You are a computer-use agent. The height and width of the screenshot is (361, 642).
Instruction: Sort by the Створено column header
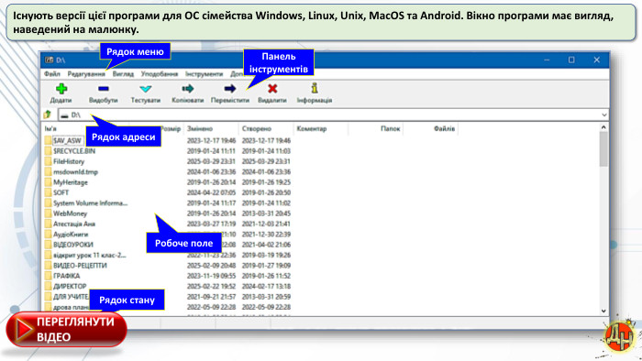click(256, 129)
